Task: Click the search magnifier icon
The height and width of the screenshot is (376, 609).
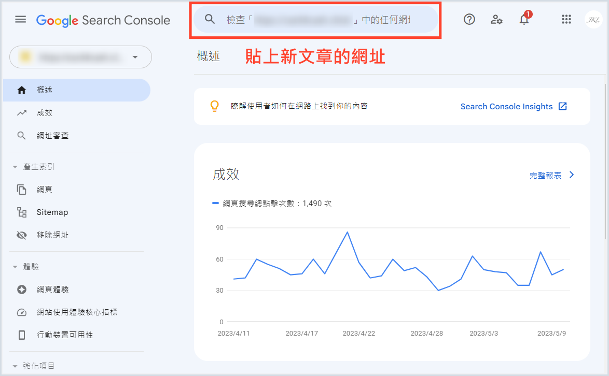Action: [210, 20]
